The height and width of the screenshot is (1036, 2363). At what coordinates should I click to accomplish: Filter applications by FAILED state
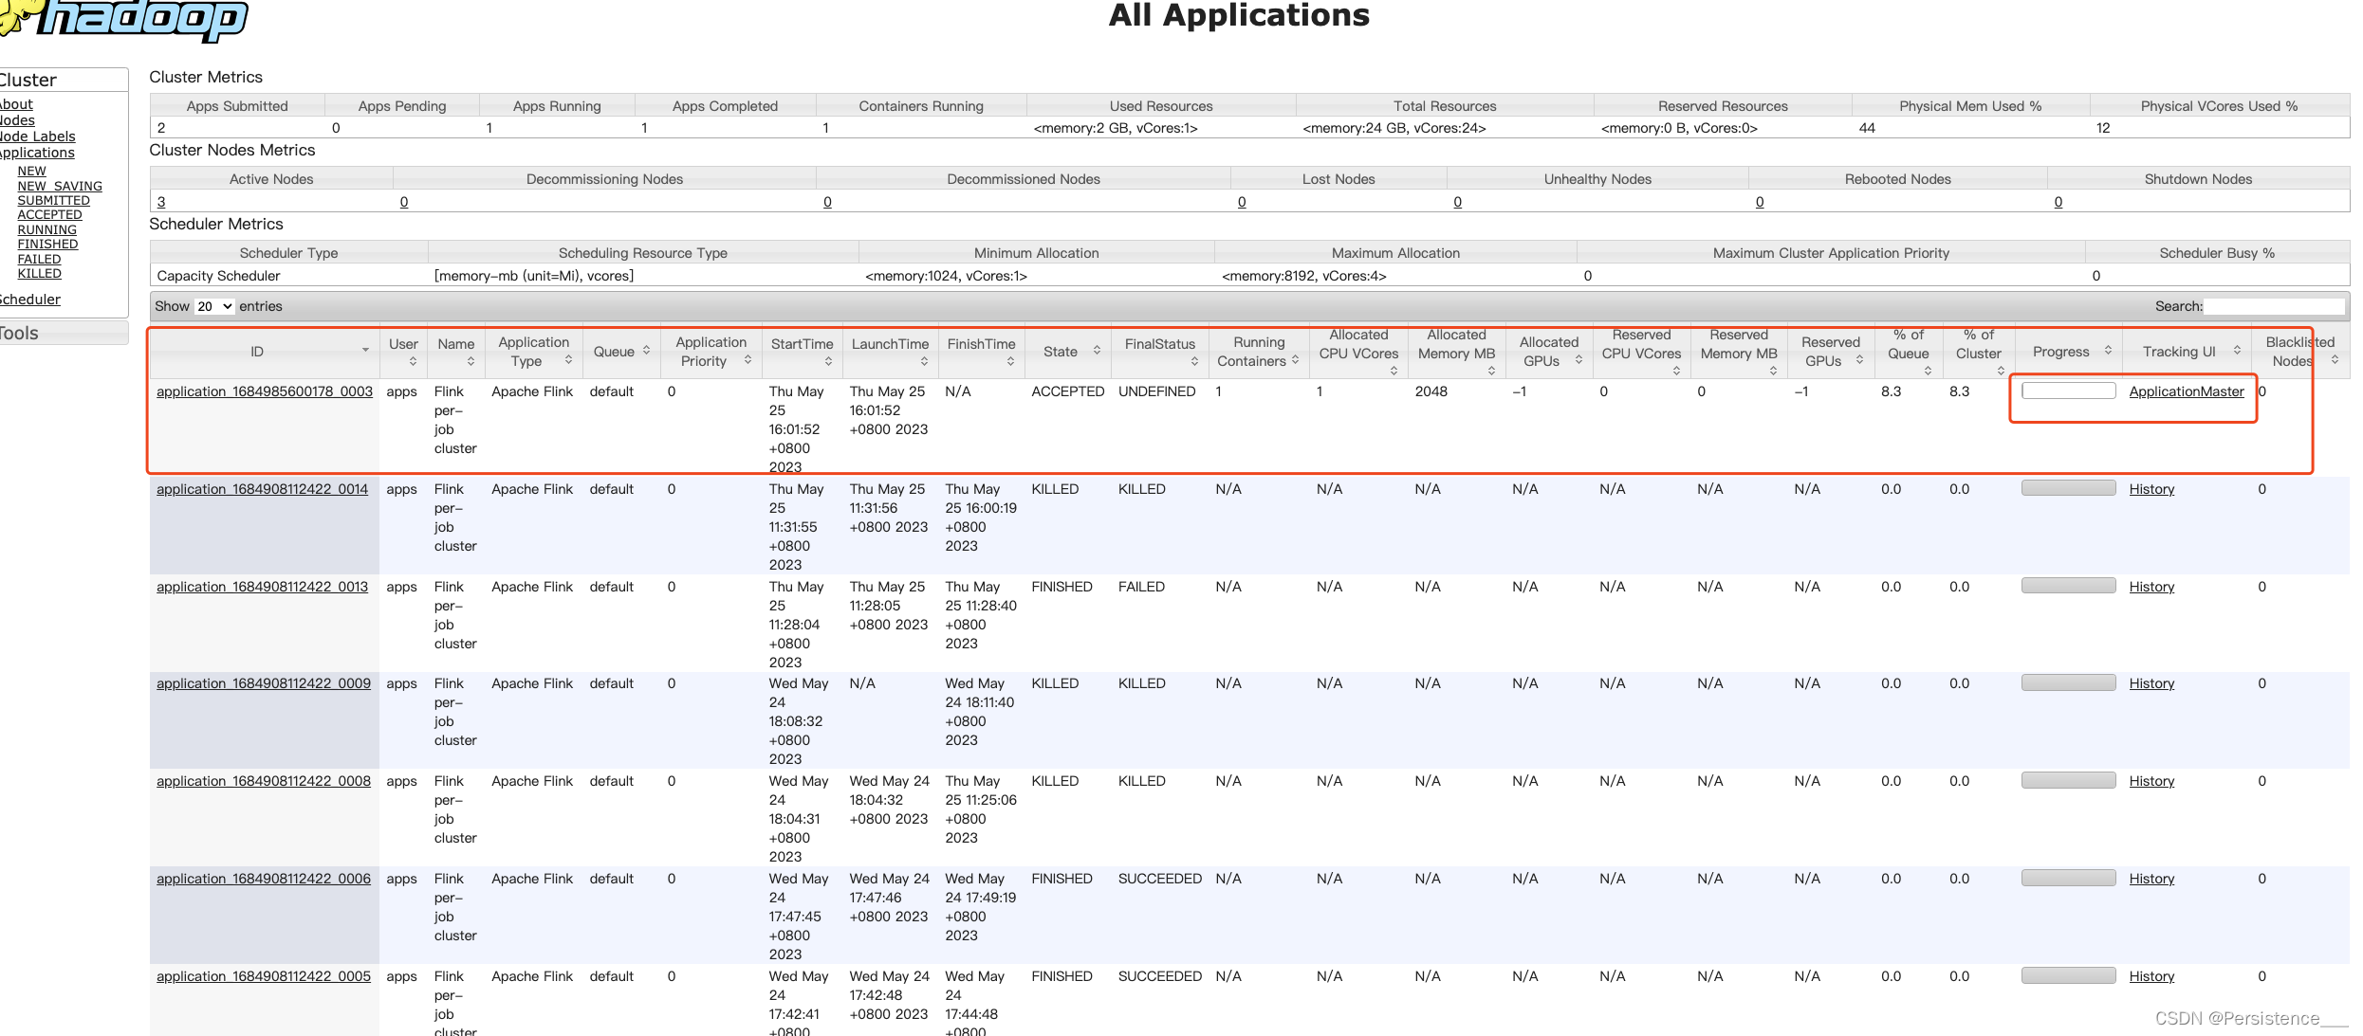pyautogui.click(x=39, y=260)
